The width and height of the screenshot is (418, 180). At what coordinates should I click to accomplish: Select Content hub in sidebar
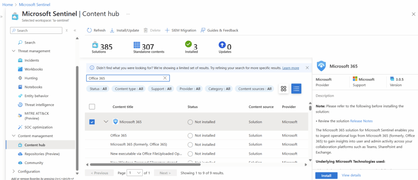pyautogui.click(x=40, y=145)
